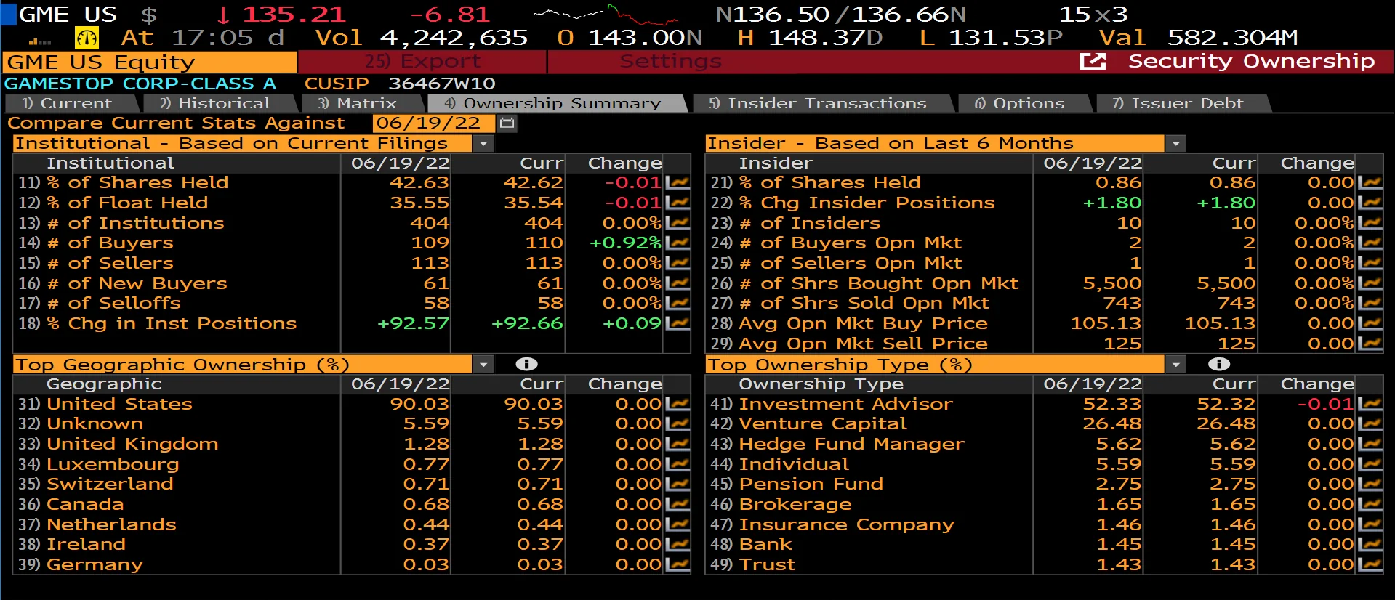Open calendar picker next to compare date
The width and height of the screenshot is (1395, 600).
[507, 123]
